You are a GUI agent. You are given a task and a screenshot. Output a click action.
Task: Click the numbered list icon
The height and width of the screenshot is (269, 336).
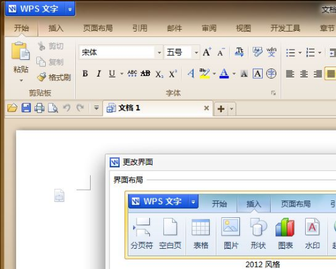[x=310, y=52]
